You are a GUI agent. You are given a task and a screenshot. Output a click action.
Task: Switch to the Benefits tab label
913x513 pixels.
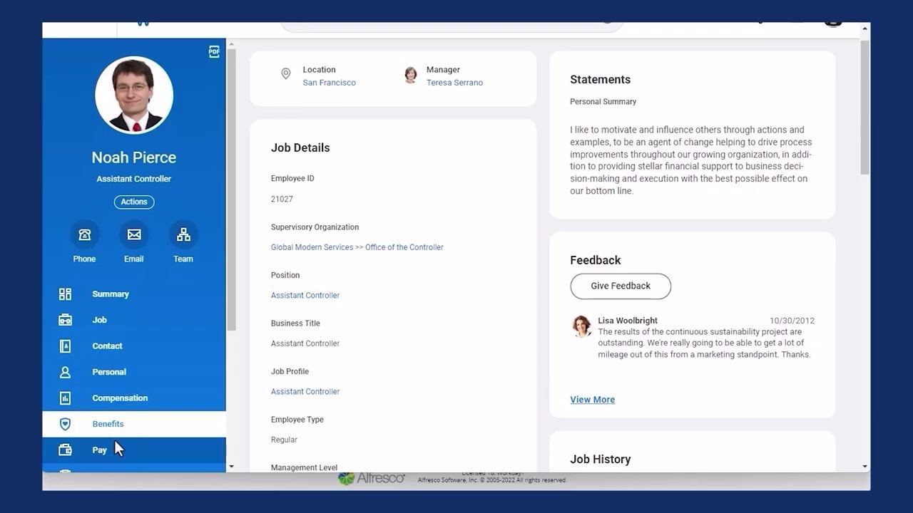pos(108,424)
